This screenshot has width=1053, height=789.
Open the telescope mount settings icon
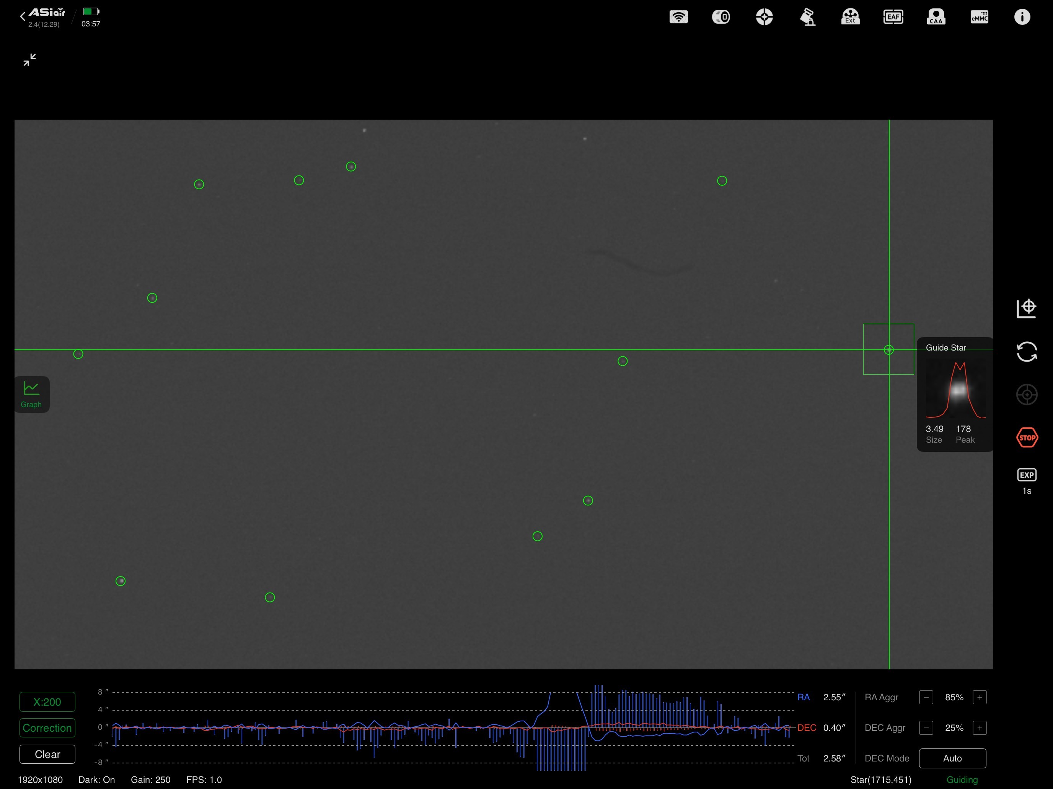[807, 17]
